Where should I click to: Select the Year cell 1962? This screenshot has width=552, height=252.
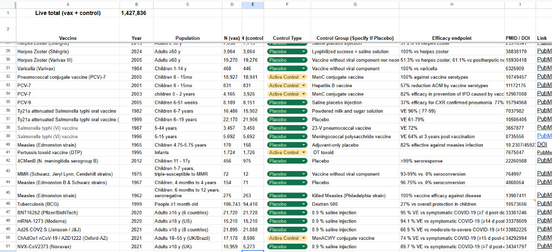coord(137,195)
